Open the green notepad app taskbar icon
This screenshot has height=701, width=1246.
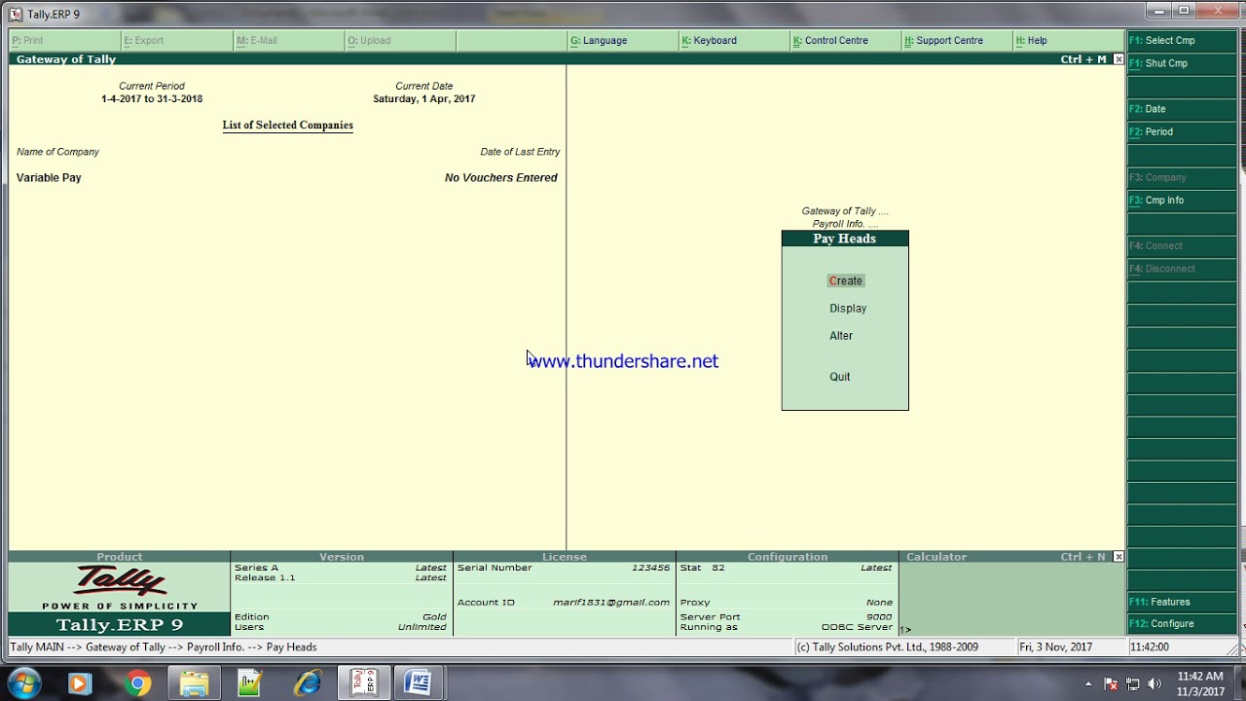pos(250,684)
